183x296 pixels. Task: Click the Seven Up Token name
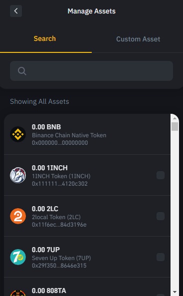pyautogui.click(x=61, y=258)
